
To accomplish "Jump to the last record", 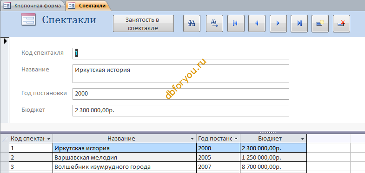I will coord(299,23).
